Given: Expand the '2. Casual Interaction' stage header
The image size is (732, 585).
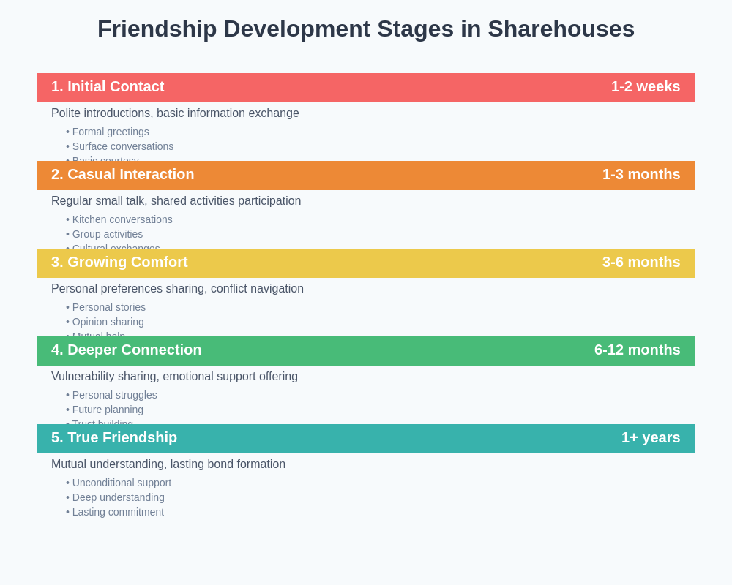Looking at the screenshot, I should (122, 174).
